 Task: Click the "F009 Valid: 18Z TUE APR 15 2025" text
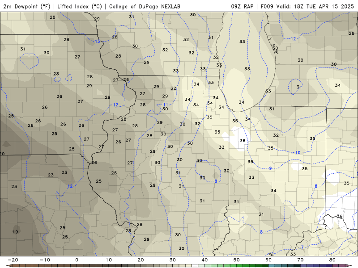point(307,6)
